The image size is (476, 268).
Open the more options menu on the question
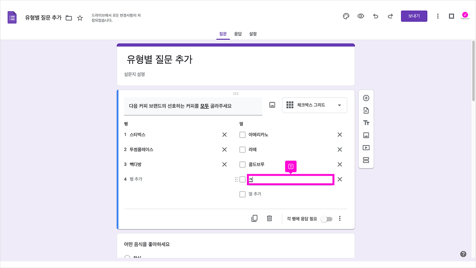click(x=340, y=218)
